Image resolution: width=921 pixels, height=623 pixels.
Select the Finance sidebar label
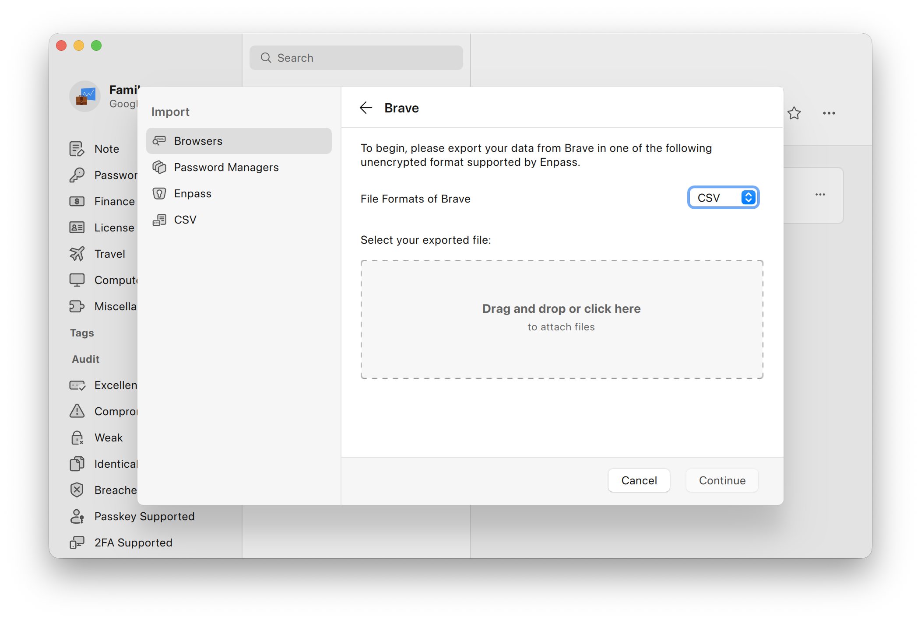115,201
